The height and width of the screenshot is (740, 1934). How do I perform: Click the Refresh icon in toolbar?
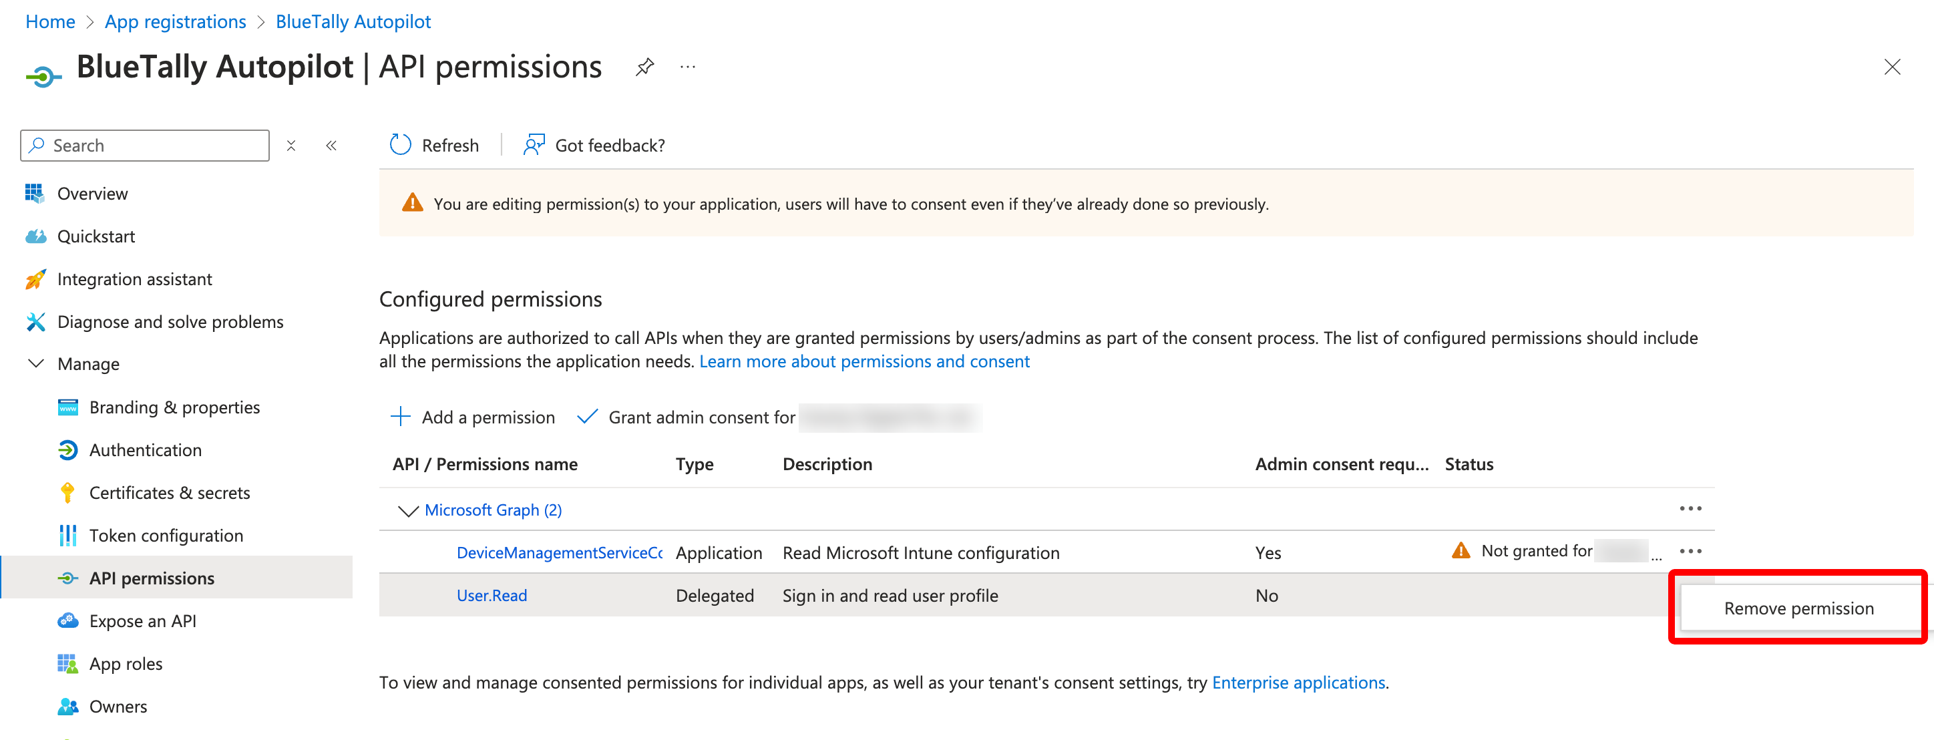pyautogui.click(x=400, y=145)
